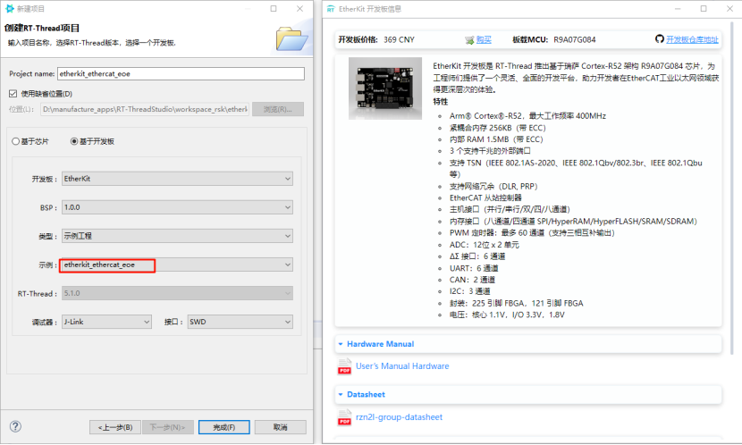
Task: Select the board-based radio button
Action: [74, 141]
